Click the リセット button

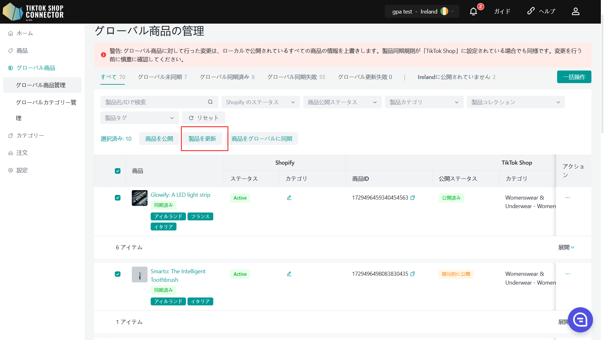click(204, 118)
